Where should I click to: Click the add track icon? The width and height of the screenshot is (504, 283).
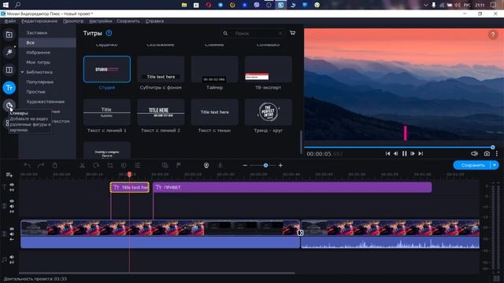coord(9,175)
